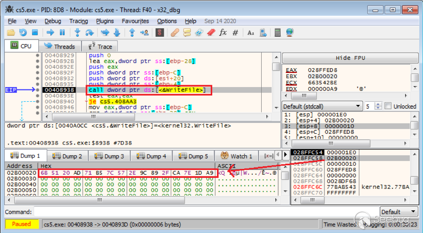Screen dimensions: 423x233
Task: Click the Command input field
Action: pos(207,212)
